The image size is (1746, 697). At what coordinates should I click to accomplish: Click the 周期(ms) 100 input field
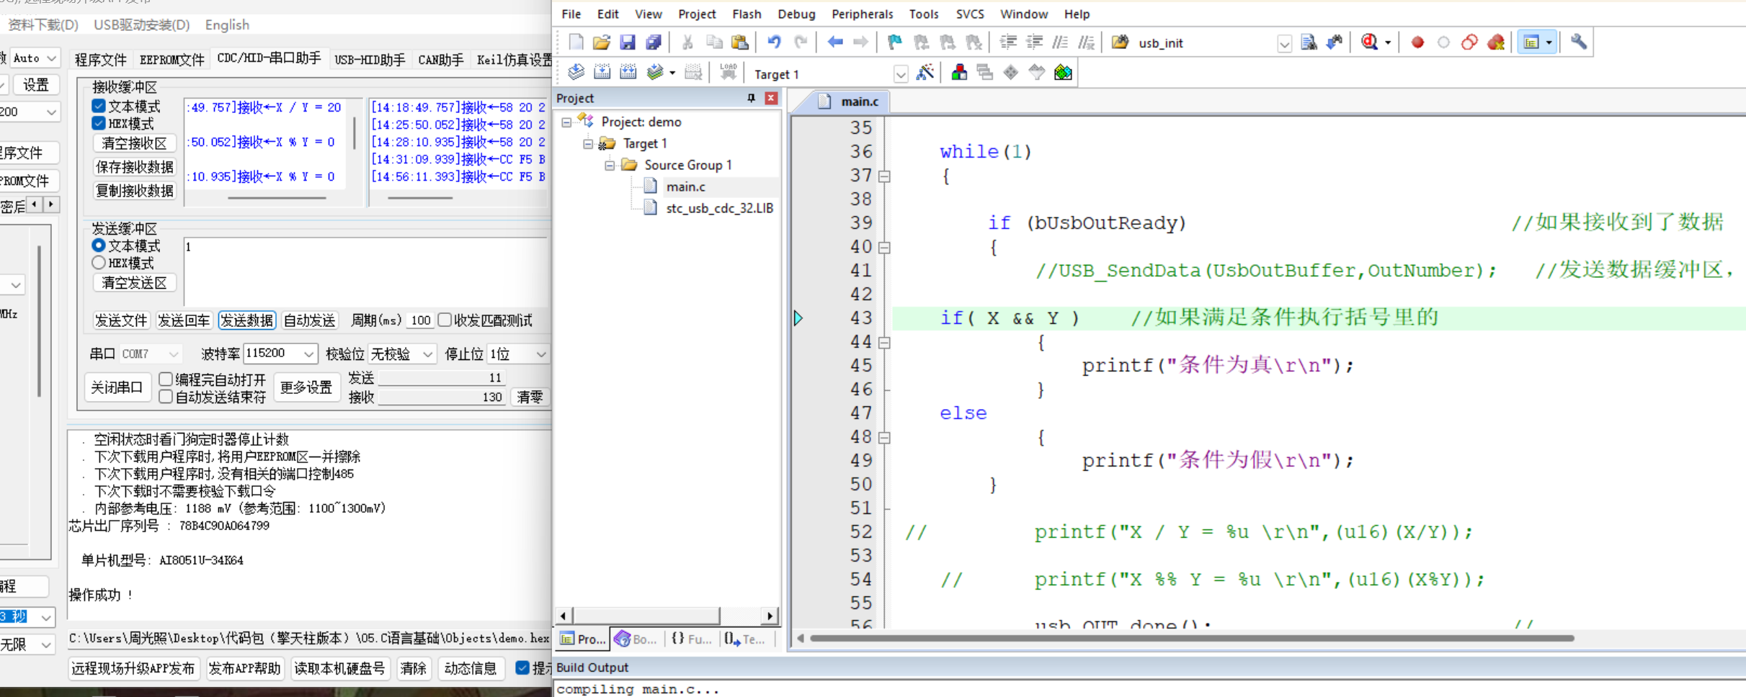(x=421, y=320)
